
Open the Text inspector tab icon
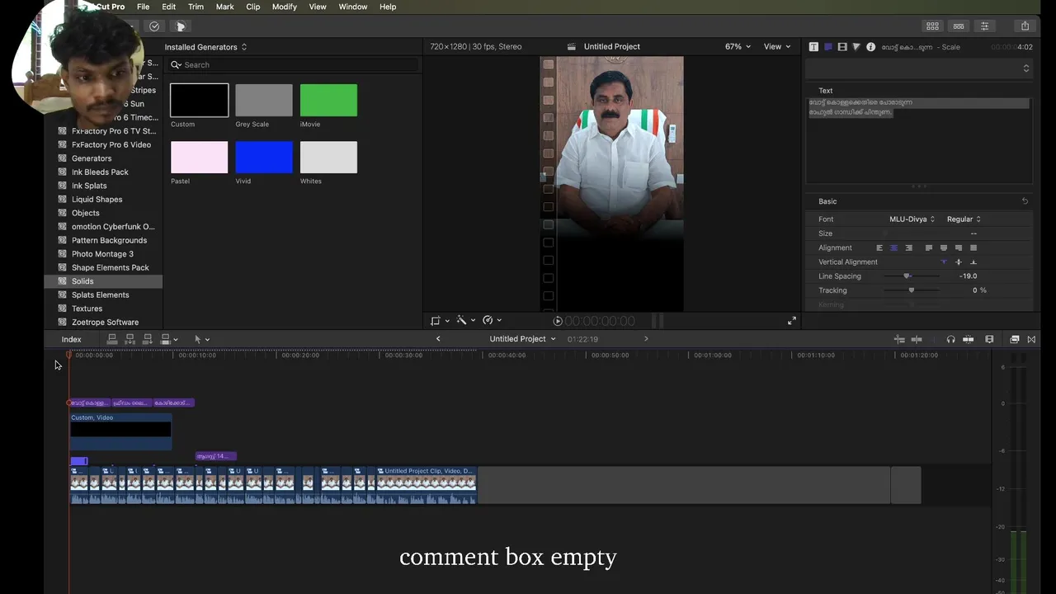pos(814,47)
